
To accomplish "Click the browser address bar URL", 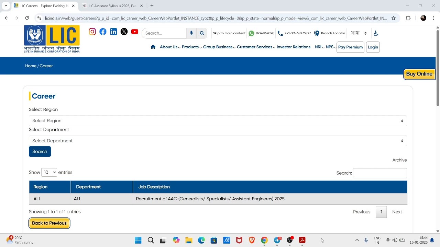I will pos(216,18).
